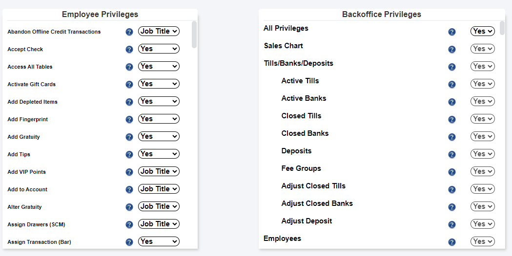The width and height of the screenshot is (512, 256).
Task: Click help icon for All Privileges
Action: pos(452,32)
